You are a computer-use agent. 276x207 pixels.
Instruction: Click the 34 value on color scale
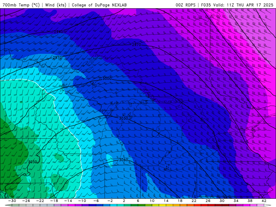pyautogui.click(x=236, y=201)
